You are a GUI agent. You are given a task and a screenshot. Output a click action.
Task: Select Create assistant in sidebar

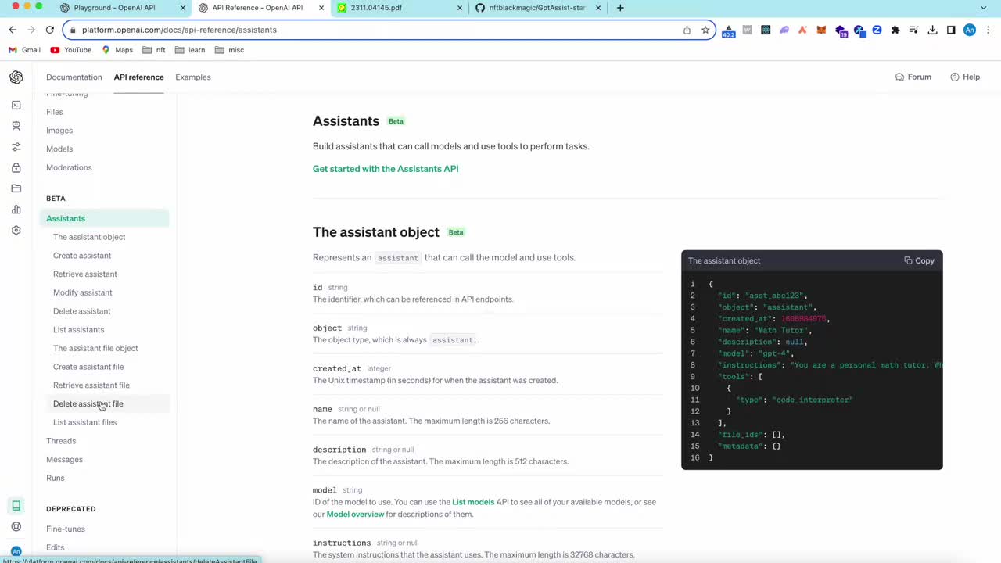coord(82,256)
